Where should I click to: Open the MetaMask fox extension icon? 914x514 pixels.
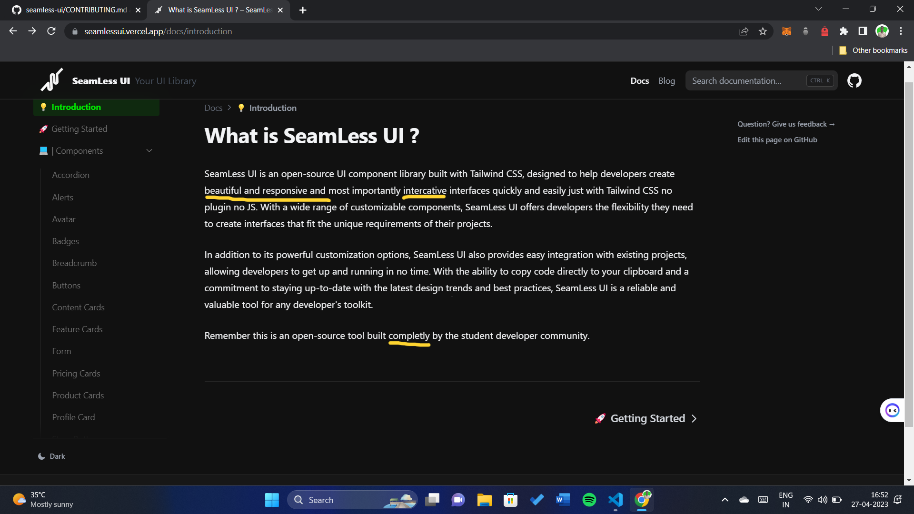[787, 31]
